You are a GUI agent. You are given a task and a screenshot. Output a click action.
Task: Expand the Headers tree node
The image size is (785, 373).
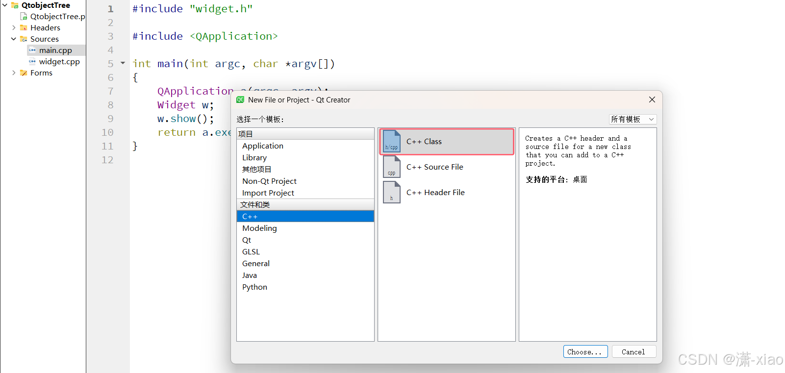pos(14,28)
